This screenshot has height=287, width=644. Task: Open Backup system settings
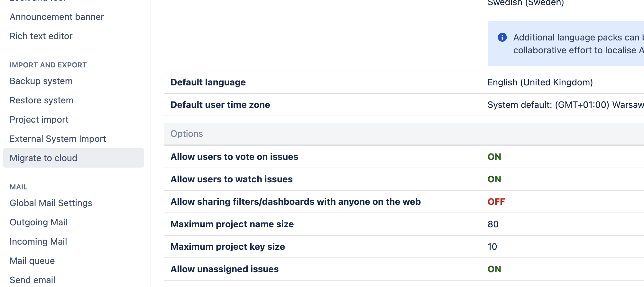[41, 81]
